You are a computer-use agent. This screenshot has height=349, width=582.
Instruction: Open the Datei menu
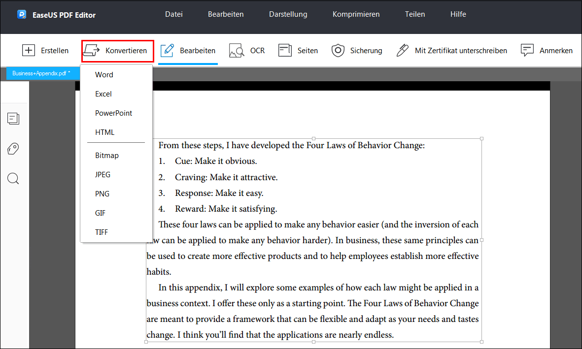(x=173, y=14)
